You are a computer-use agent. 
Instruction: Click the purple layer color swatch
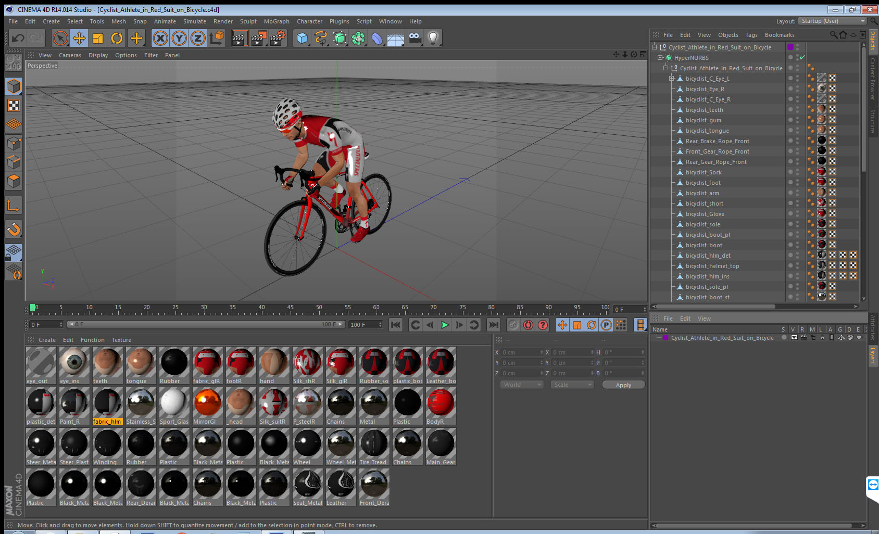(x=665, y=338)
